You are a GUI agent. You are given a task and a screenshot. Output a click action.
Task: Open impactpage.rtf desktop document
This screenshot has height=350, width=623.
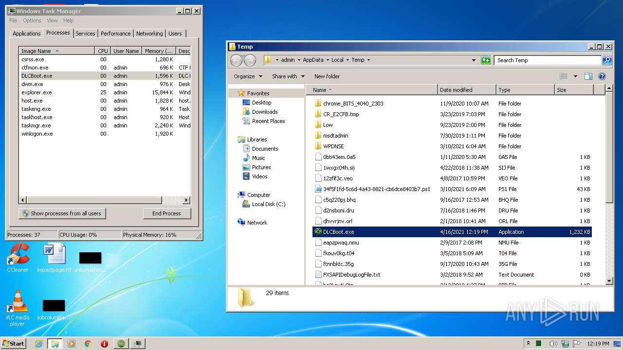click(54, 258)
